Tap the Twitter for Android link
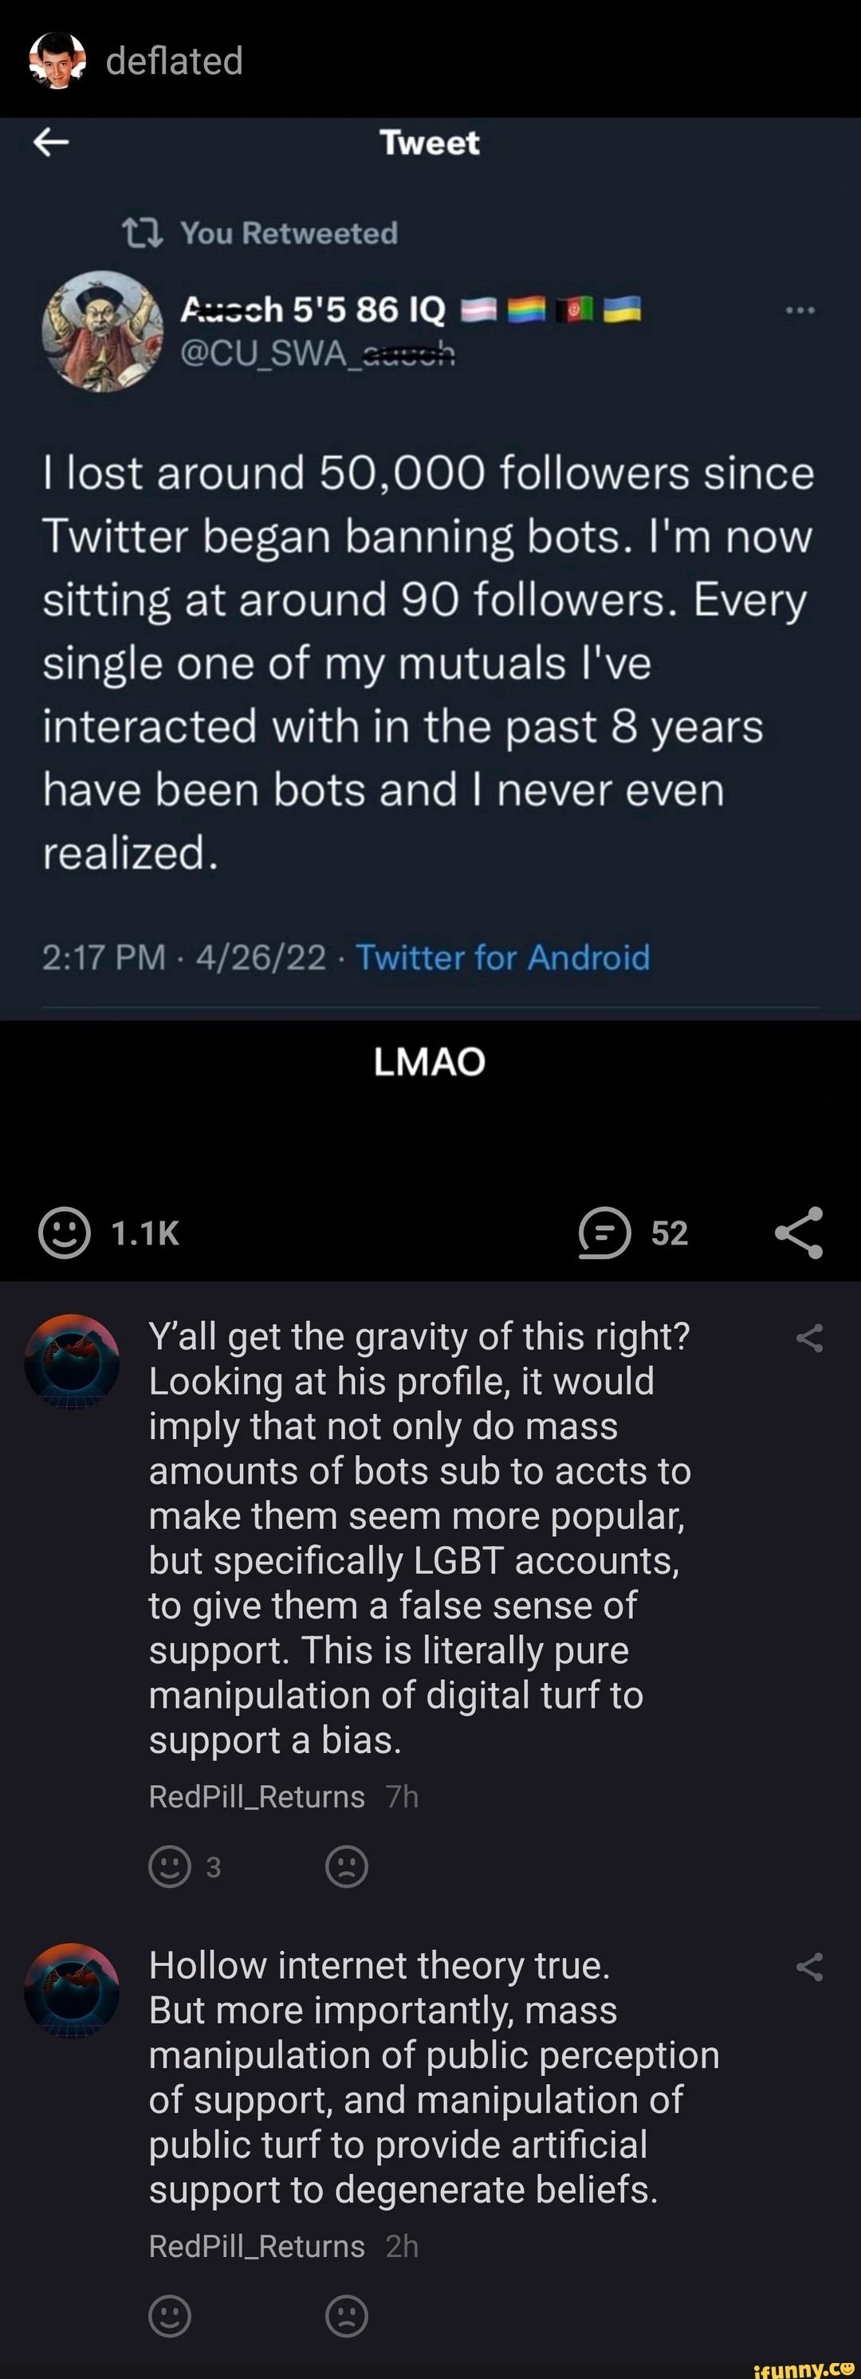The image size is (861, 2379). pos(502,957)
